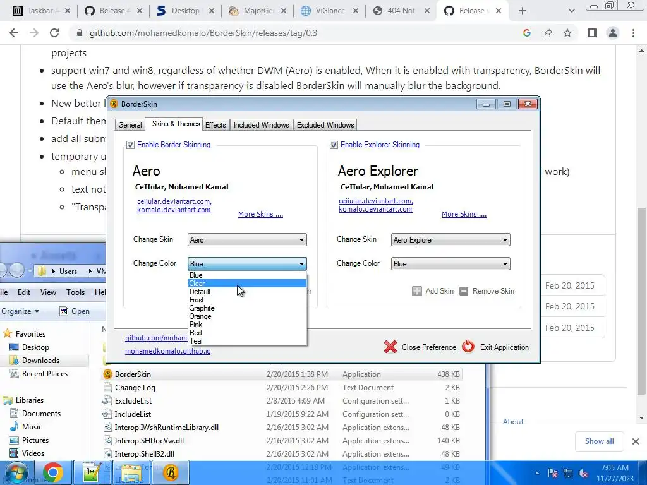Switch to the ViGlance browser tab
The height and width of the screenshot is (485, 647).
click(330, 11)
